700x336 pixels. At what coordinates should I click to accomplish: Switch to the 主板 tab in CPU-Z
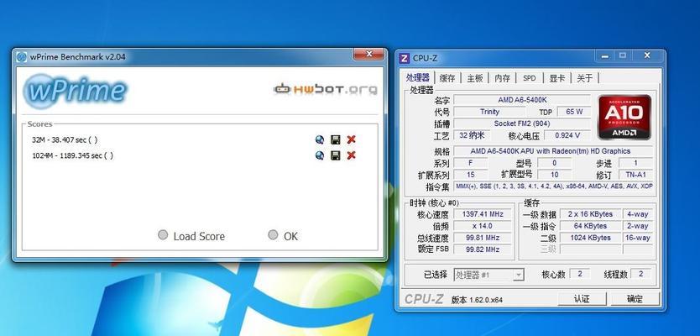[474, 78]
